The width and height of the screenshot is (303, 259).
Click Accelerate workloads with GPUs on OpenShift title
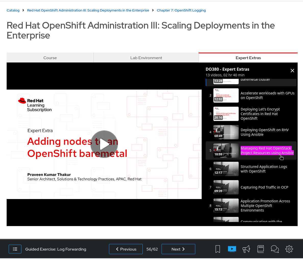tap(268, 95)
